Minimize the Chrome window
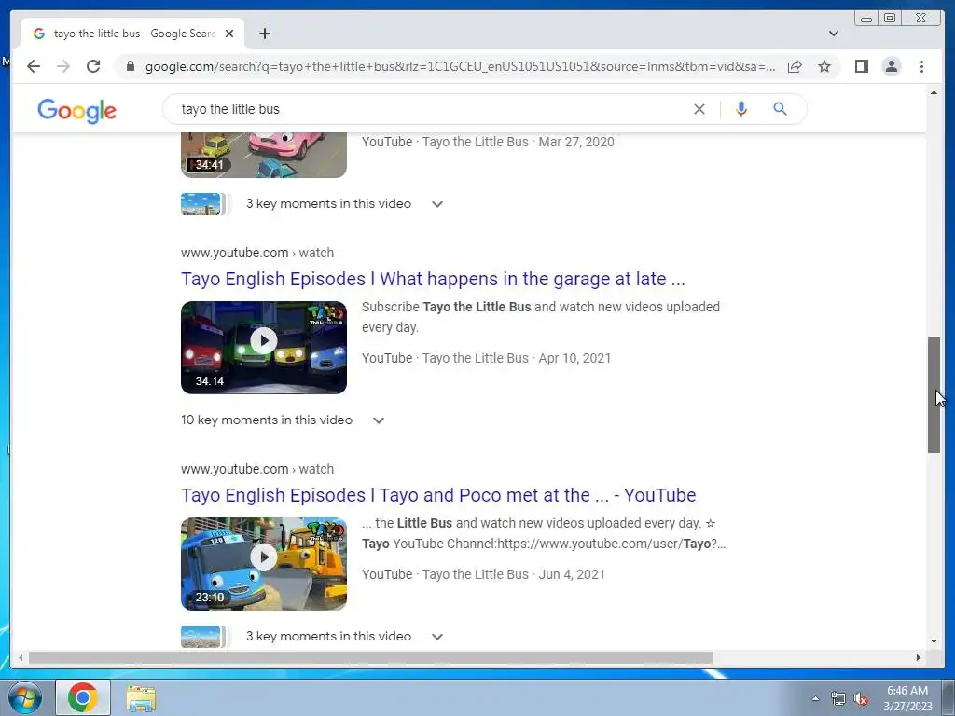This screenshot has width=955, height=716. [866, 19]
